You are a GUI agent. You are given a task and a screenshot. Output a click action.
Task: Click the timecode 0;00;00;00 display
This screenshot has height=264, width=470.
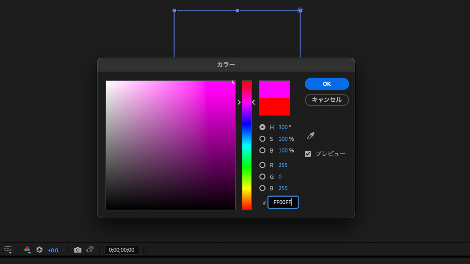(x=121, y=250)
